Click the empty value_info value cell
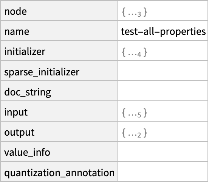Viewport: 209px width, 183px height. pyautogui.click(x=163, y=152)
